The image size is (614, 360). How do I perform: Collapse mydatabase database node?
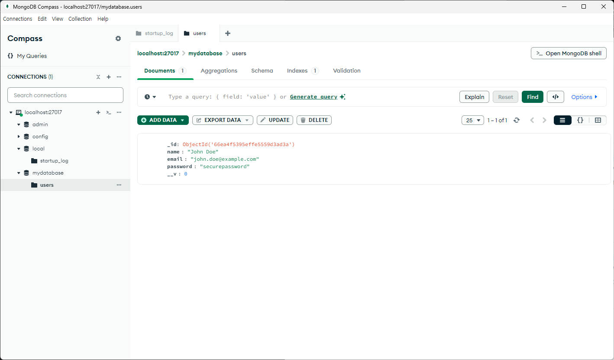[19, 173]
